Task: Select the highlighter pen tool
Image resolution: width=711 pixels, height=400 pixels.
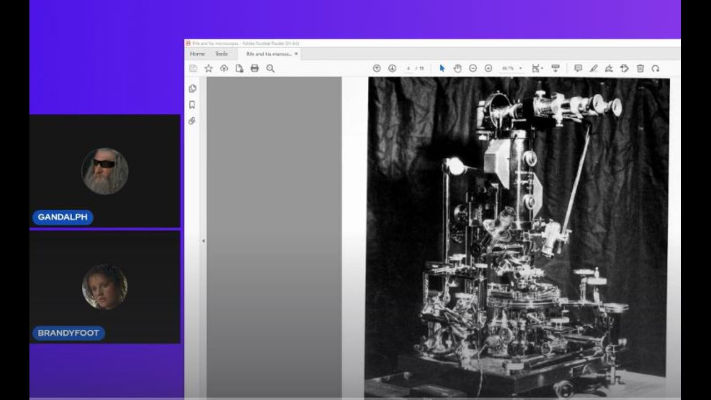Action: tap(593, 68)
